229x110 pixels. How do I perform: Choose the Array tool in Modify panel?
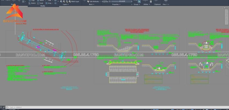[49, 3]
